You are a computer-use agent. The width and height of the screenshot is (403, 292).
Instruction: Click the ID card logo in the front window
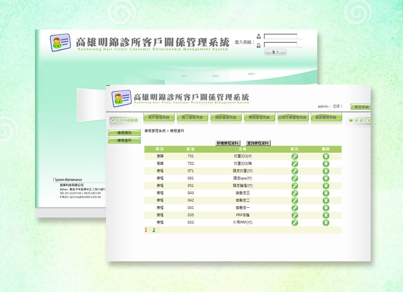122,98
